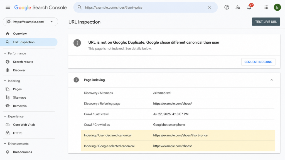Click the Jul 22, 2026, 4:18:07 PM value
This screenshot has height=160, width=285.
click(171, 114)
